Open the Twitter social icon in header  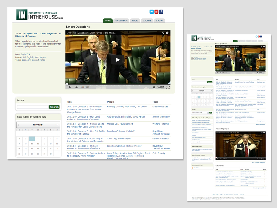point(152,12)
